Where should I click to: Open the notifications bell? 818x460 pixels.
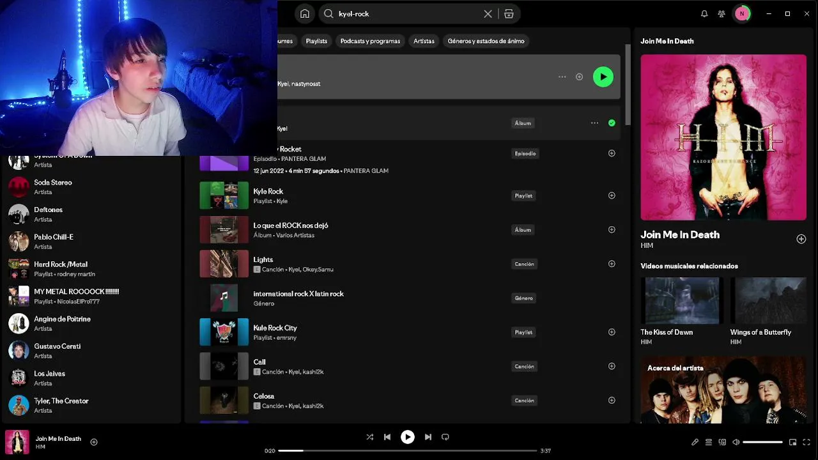[x=704, y=13]
